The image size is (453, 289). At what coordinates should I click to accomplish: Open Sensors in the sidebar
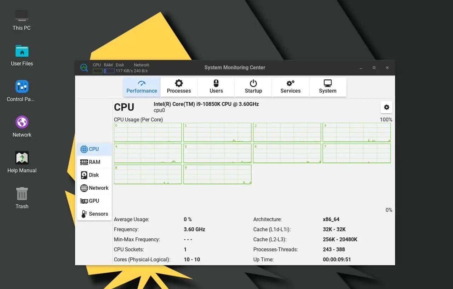94,214
